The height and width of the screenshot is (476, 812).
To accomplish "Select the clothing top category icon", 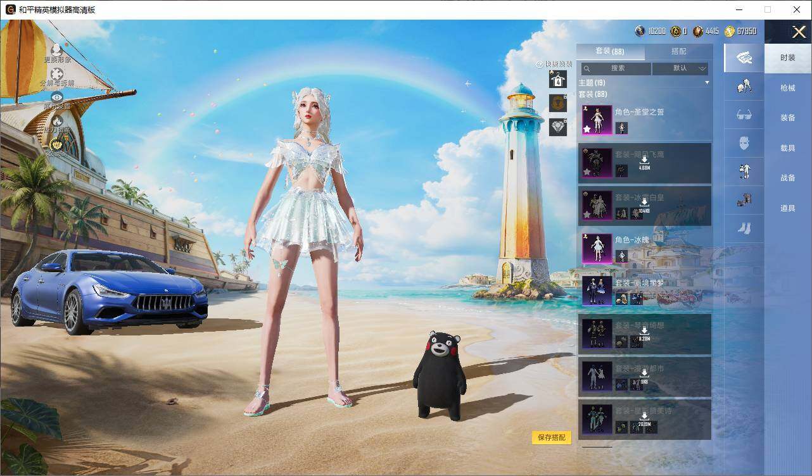I will click(744, 171).
